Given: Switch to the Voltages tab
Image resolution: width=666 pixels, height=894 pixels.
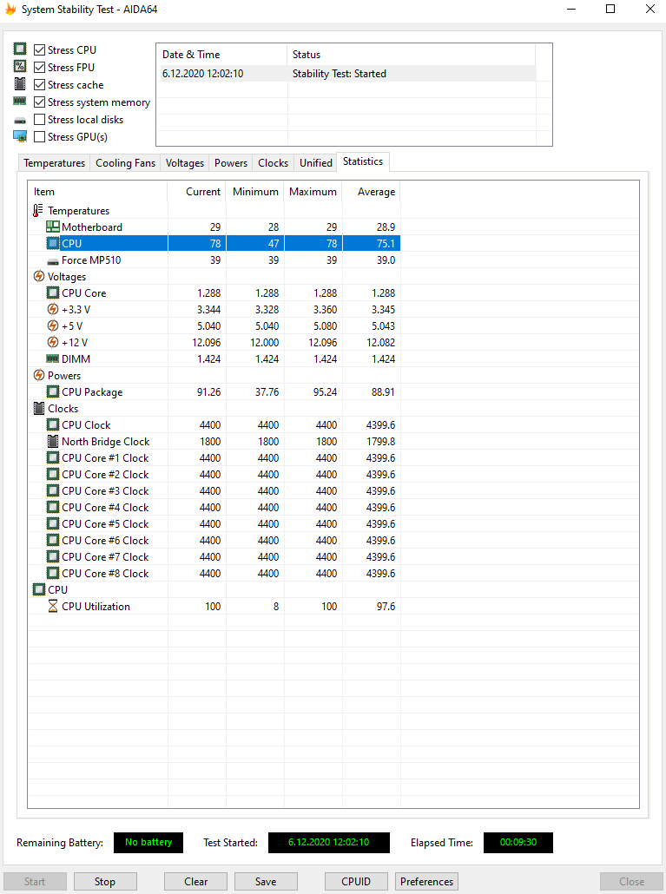Looking at the screenshot, I should click(185, 163).
